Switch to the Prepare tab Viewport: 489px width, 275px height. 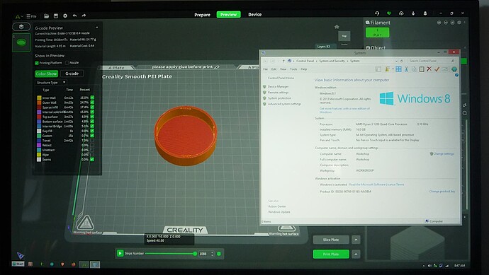point(202,15)
